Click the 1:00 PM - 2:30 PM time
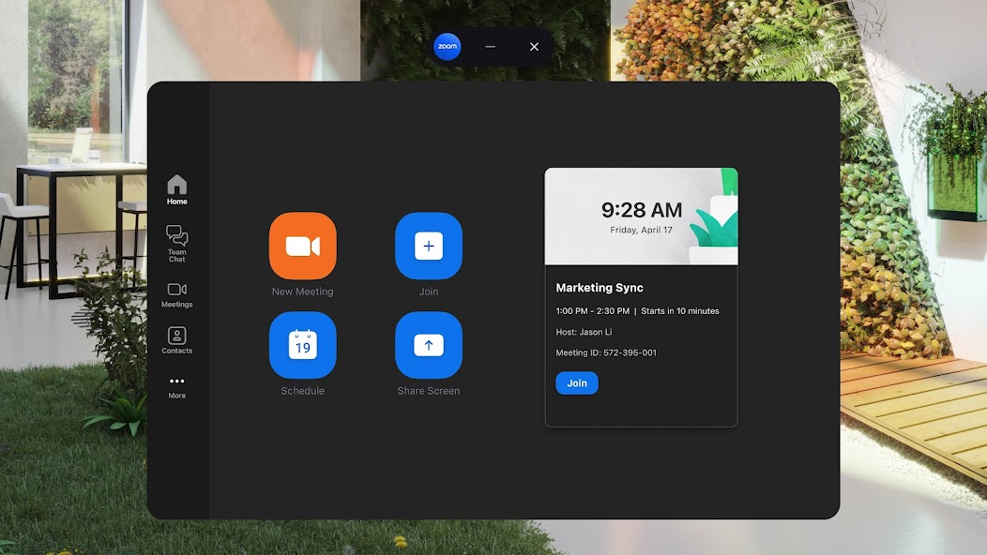Screen dimensions: 987x555 tap(592, 311)
